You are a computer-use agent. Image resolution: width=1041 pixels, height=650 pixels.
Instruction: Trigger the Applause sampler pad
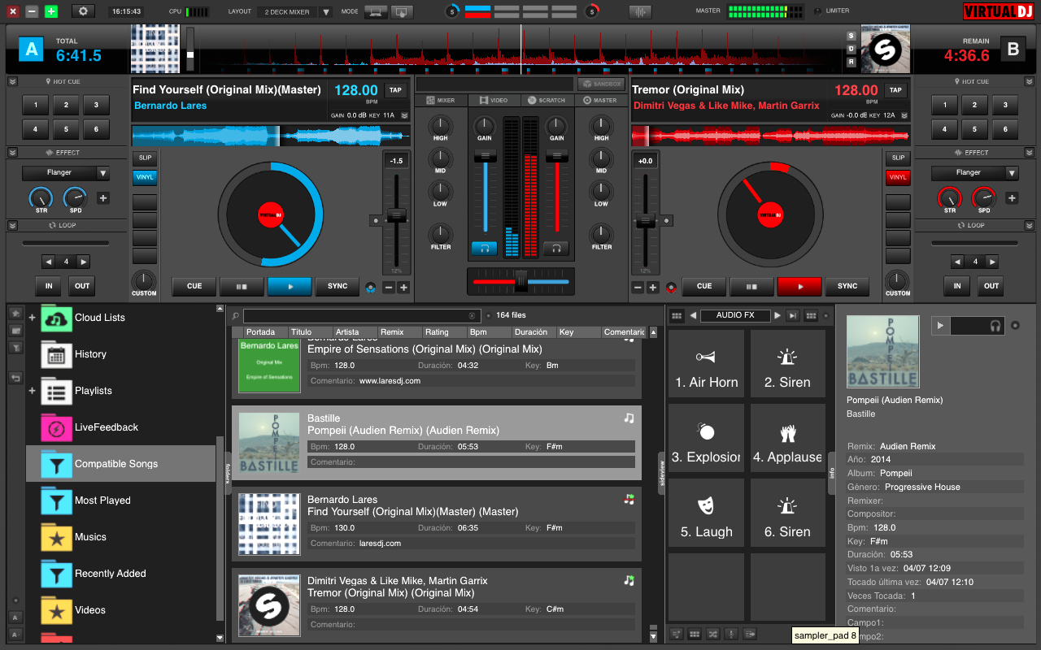click(787, 439)
